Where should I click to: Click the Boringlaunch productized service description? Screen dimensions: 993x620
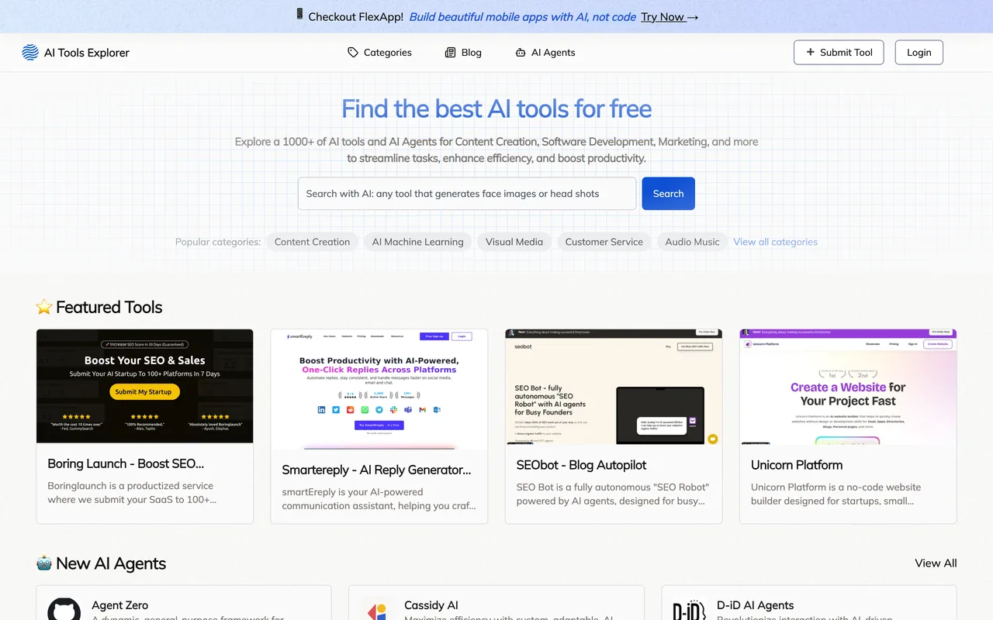point(130,493)
